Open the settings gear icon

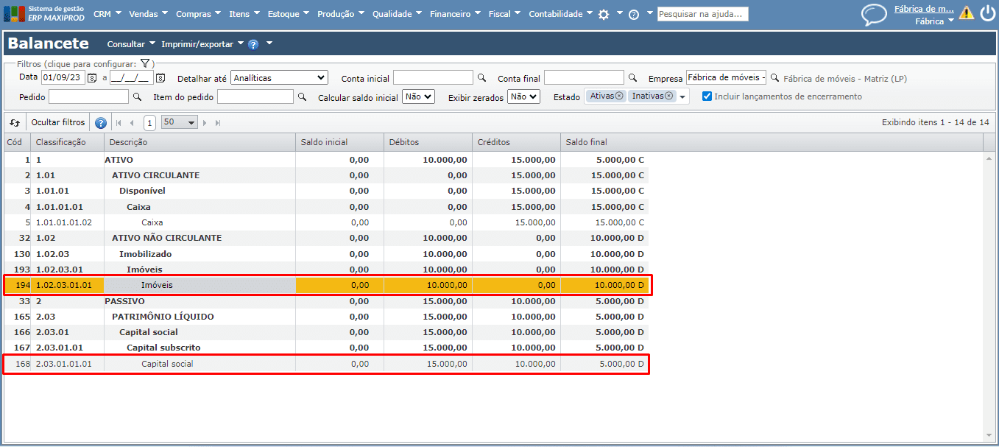point(604,14)
